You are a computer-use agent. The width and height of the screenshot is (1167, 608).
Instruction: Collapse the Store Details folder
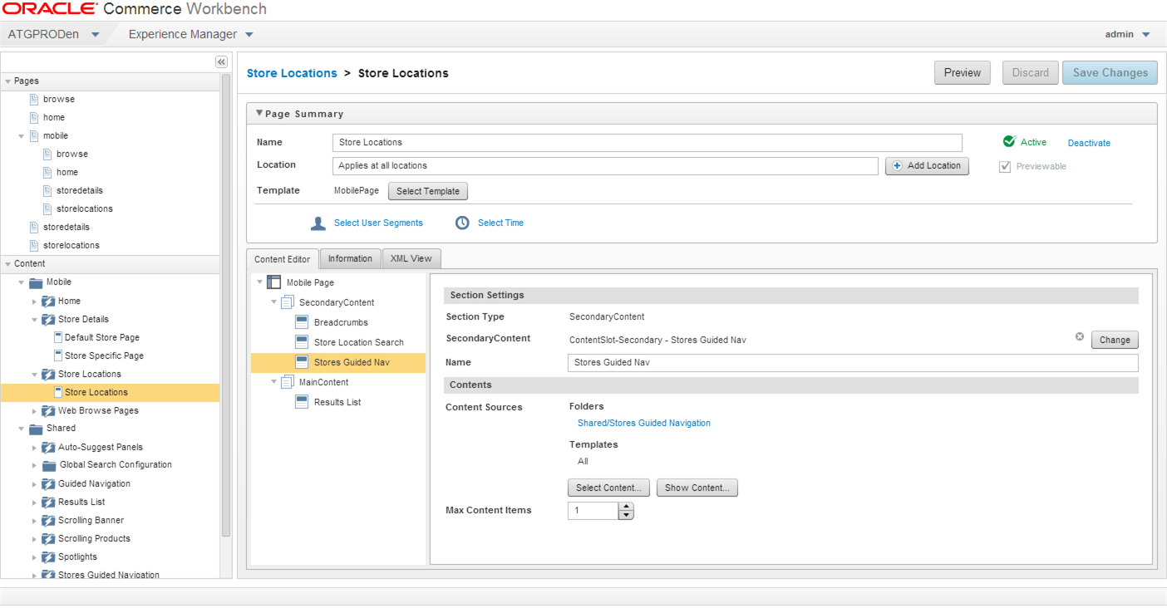pos(34,320)
